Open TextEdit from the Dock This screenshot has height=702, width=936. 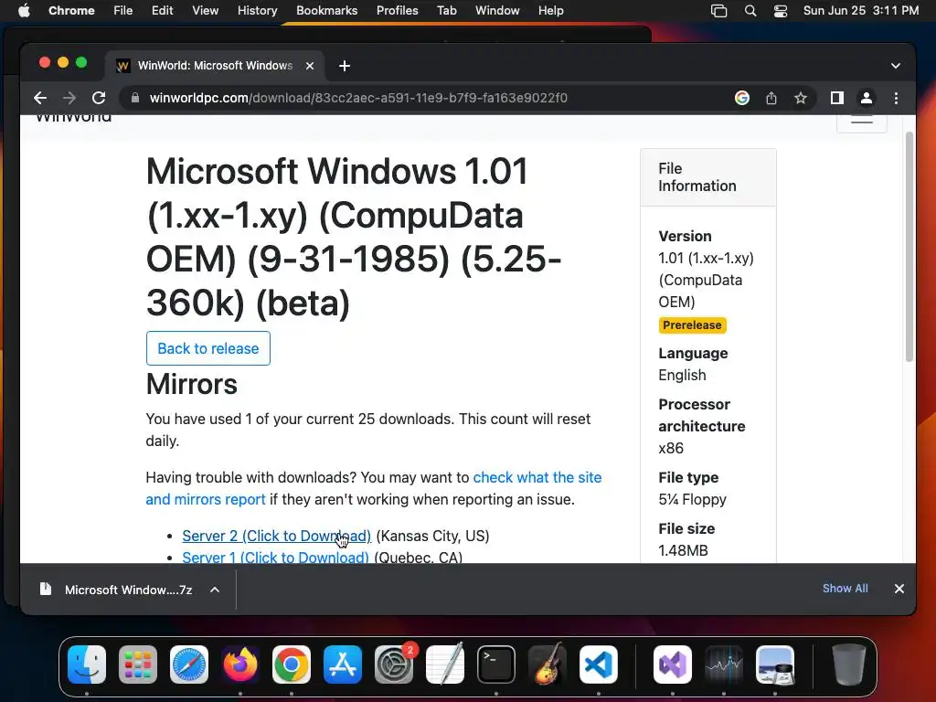click(x=445, y=665)
